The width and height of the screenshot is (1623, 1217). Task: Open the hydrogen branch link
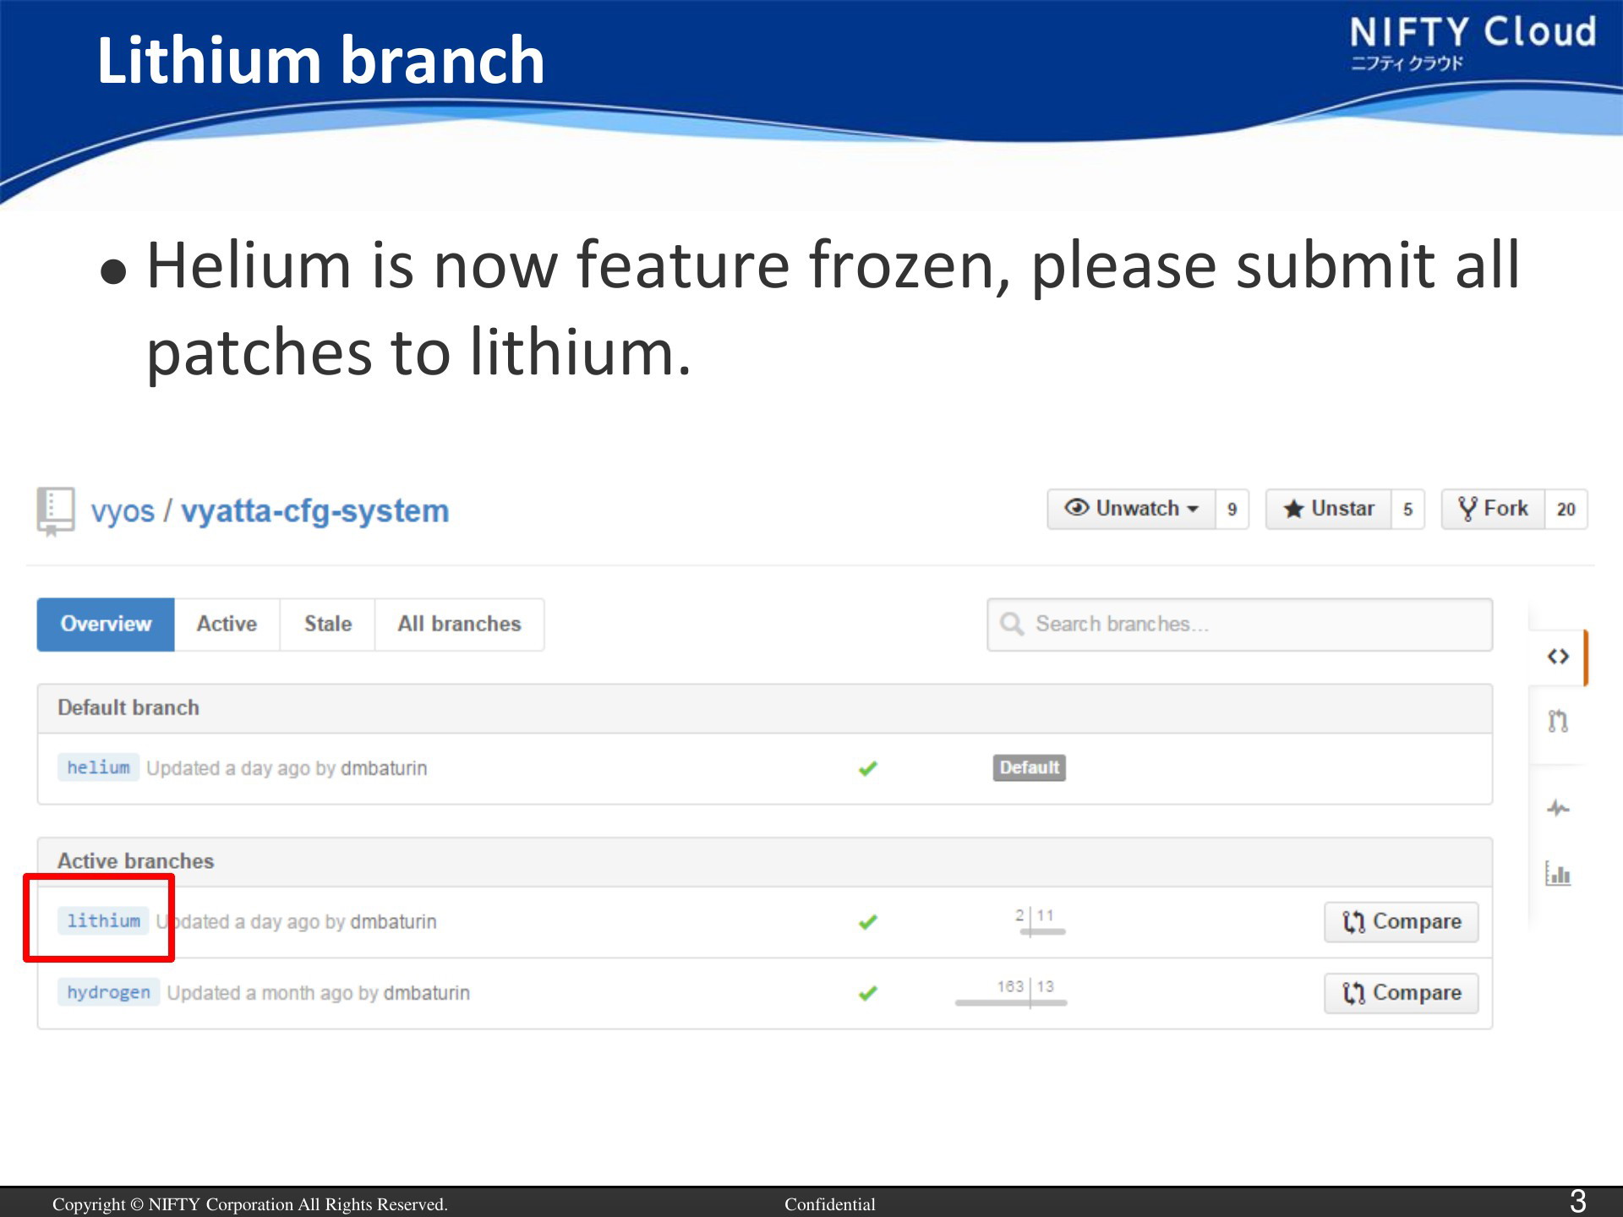tap(108, 992)
